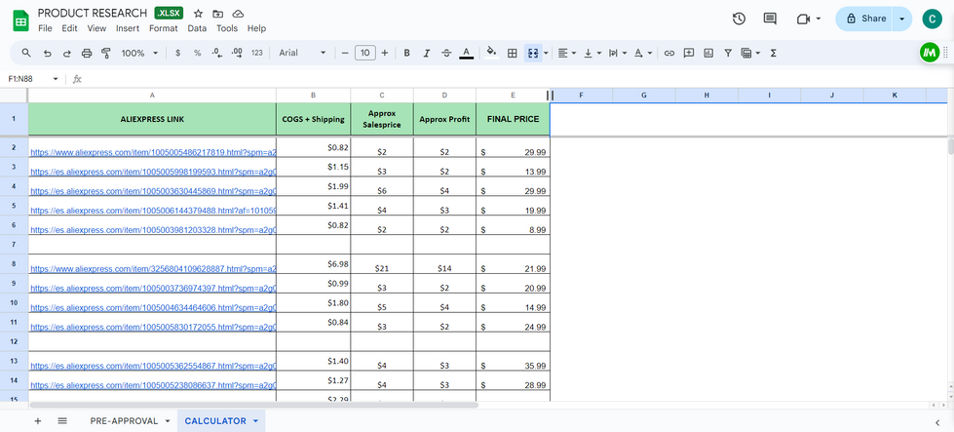Viewport: 954px width, 432px height.
Task: Star the PRODUCT RESEARCH document
Action: tap(199, 14)
